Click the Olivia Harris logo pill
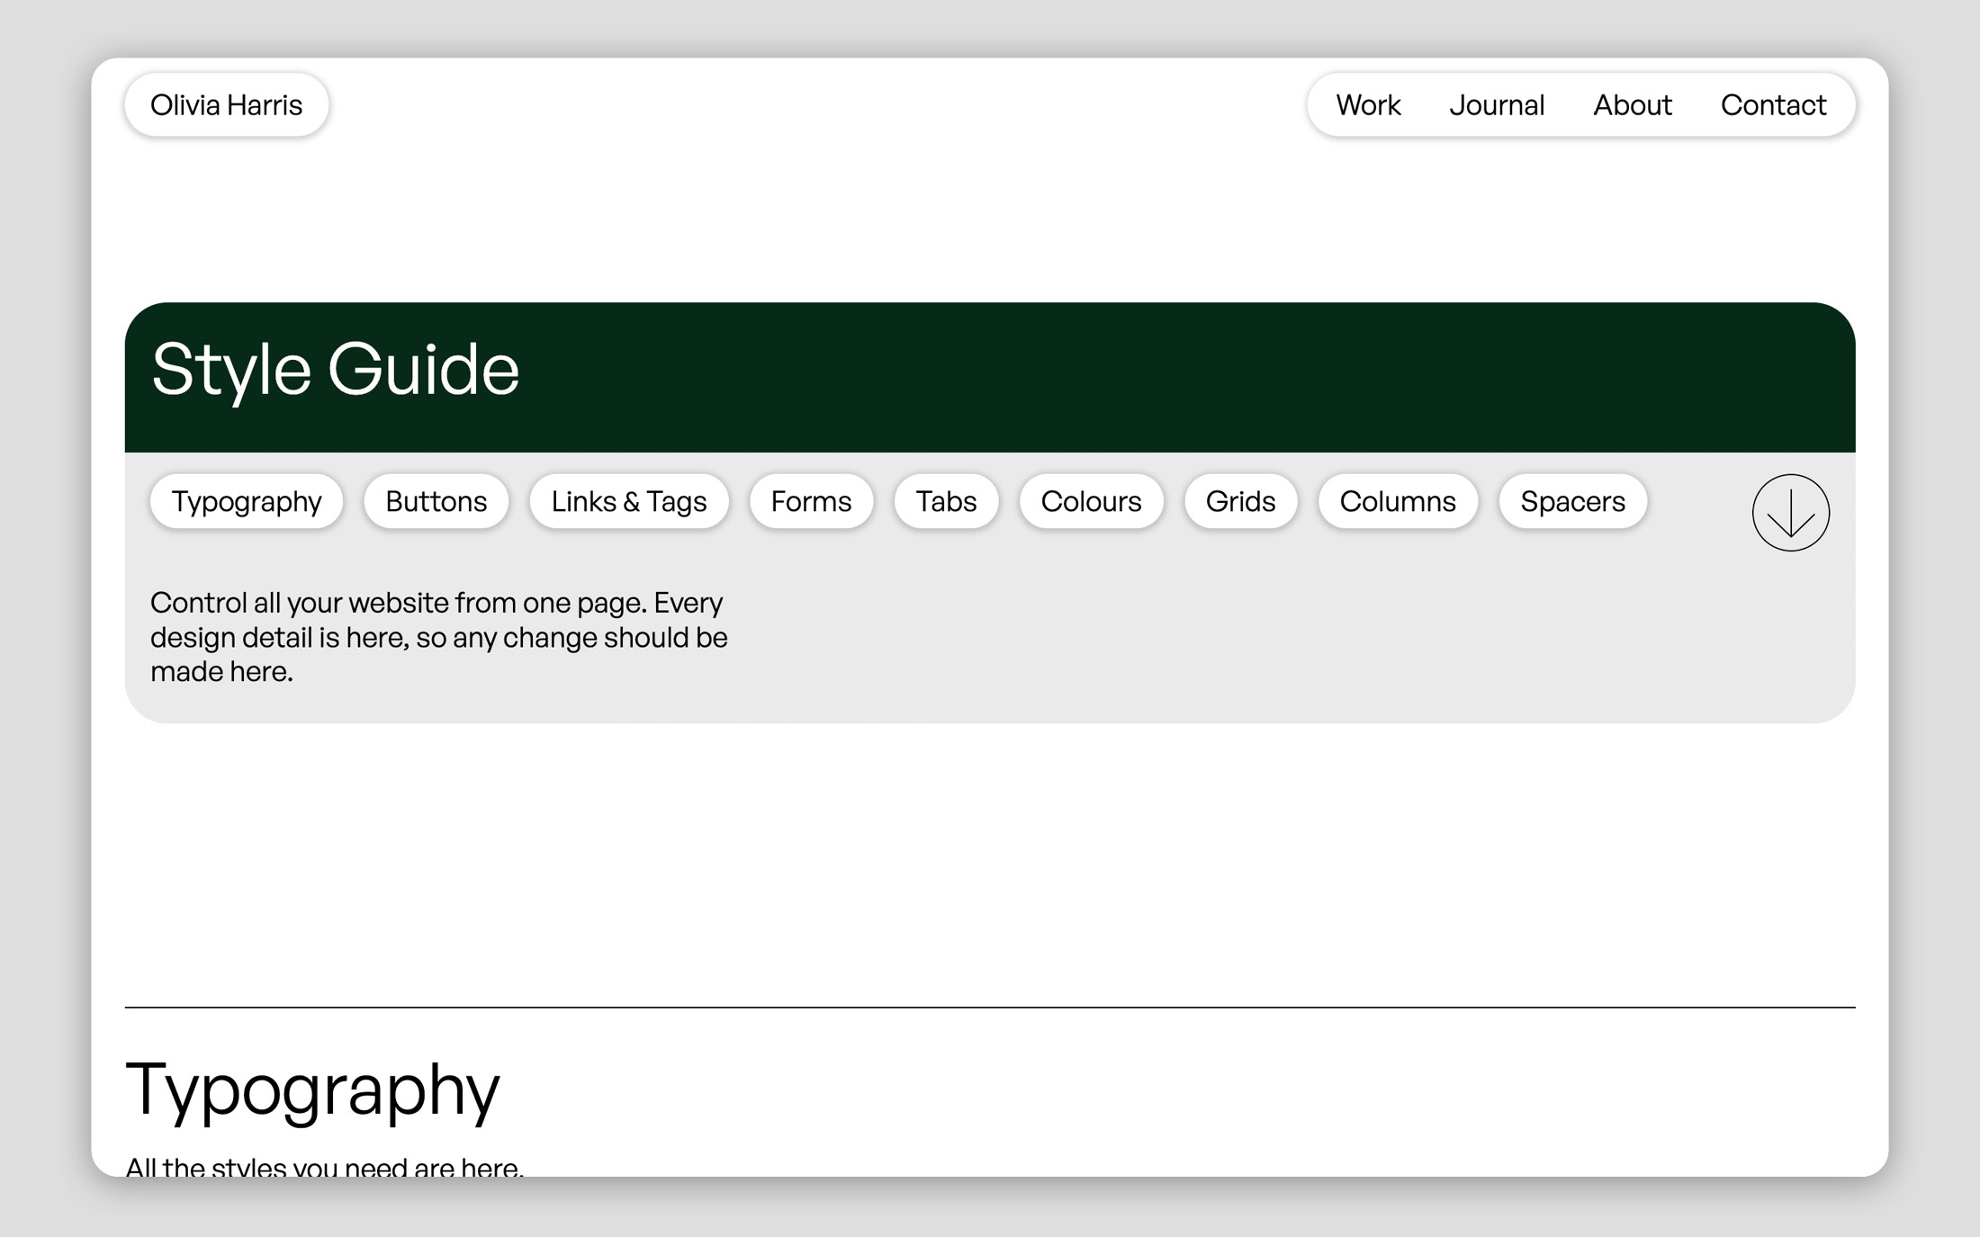This screenshot has height=1237, width=1980. point(226,105)
